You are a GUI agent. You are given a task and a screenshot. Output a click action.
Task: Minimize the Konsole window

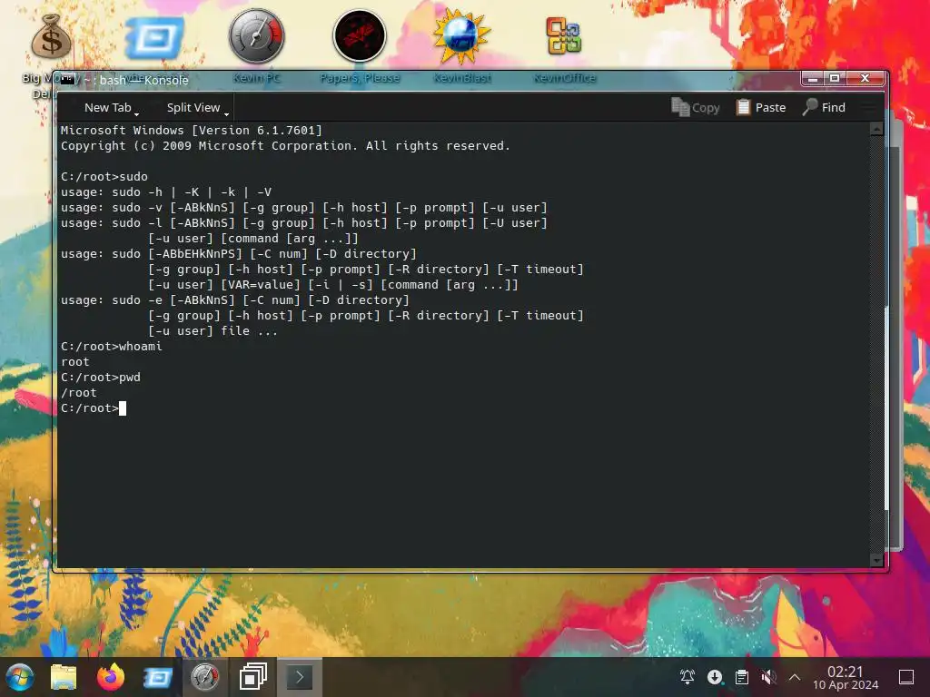[x=813, y=78]
